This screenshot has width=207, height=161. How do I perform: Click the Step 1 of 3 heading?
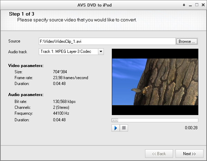(x=22, y=14)
